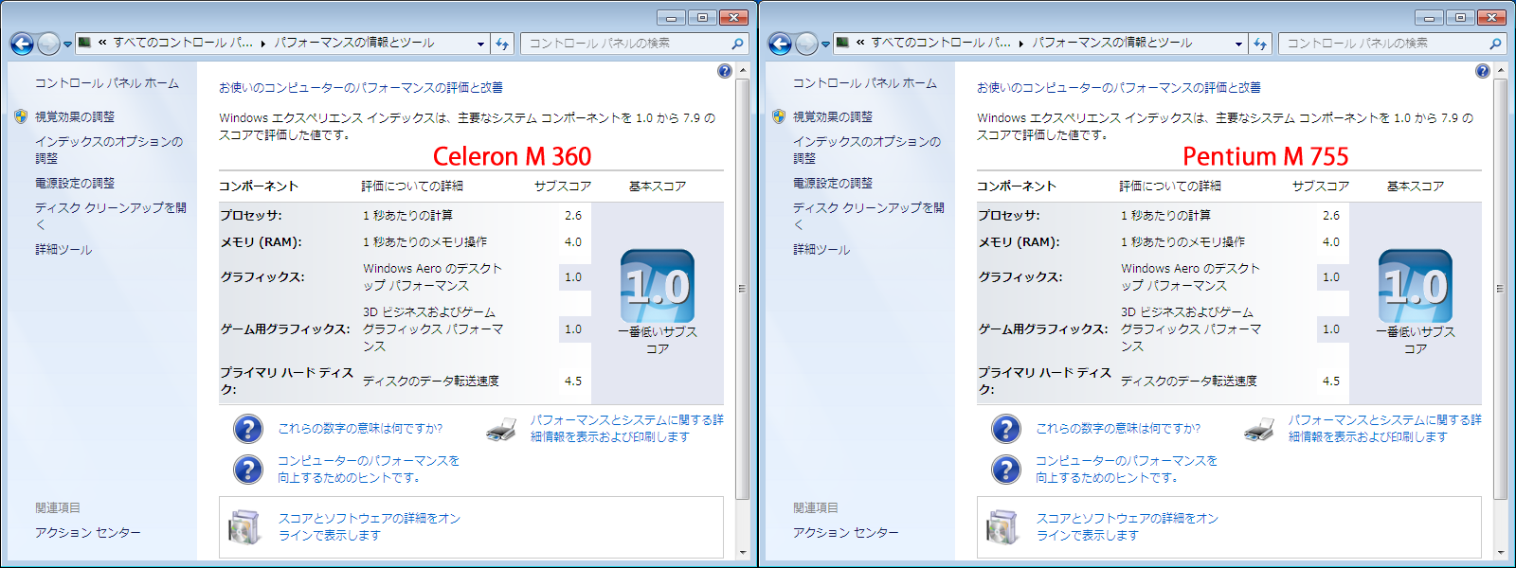1516x568 pixels.
Task: Click the スコアとソフトウェアの詳細 online link in the left window
Action: click(x=370, y=526)
